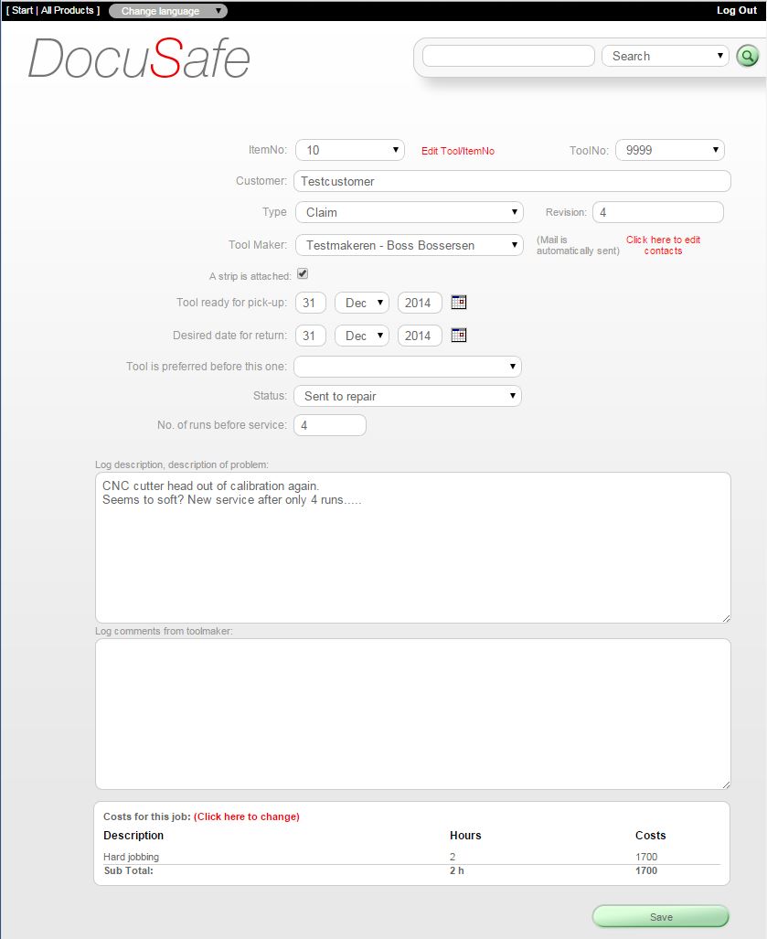Click the return date day field
Screen dimensions: 767x939
pos(311,336)
